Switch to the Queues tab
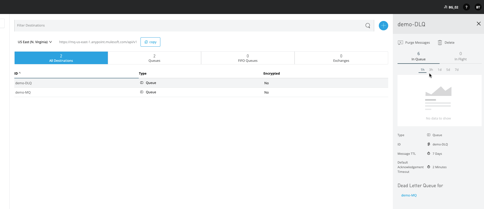The width and height of the screenshot is (484, 209). (154, 58)
